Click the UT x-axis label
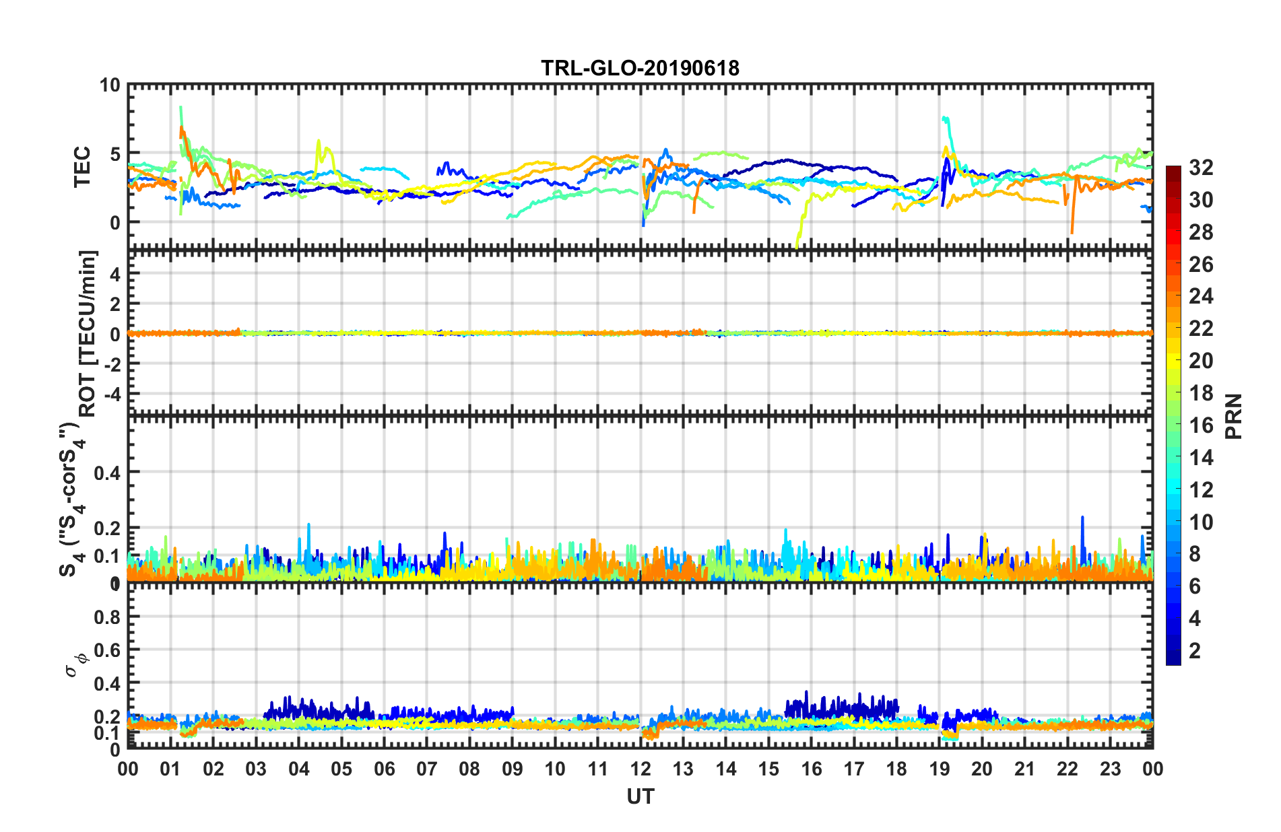1281x832 pixels. pyautogui.click(x=640, y=797)
